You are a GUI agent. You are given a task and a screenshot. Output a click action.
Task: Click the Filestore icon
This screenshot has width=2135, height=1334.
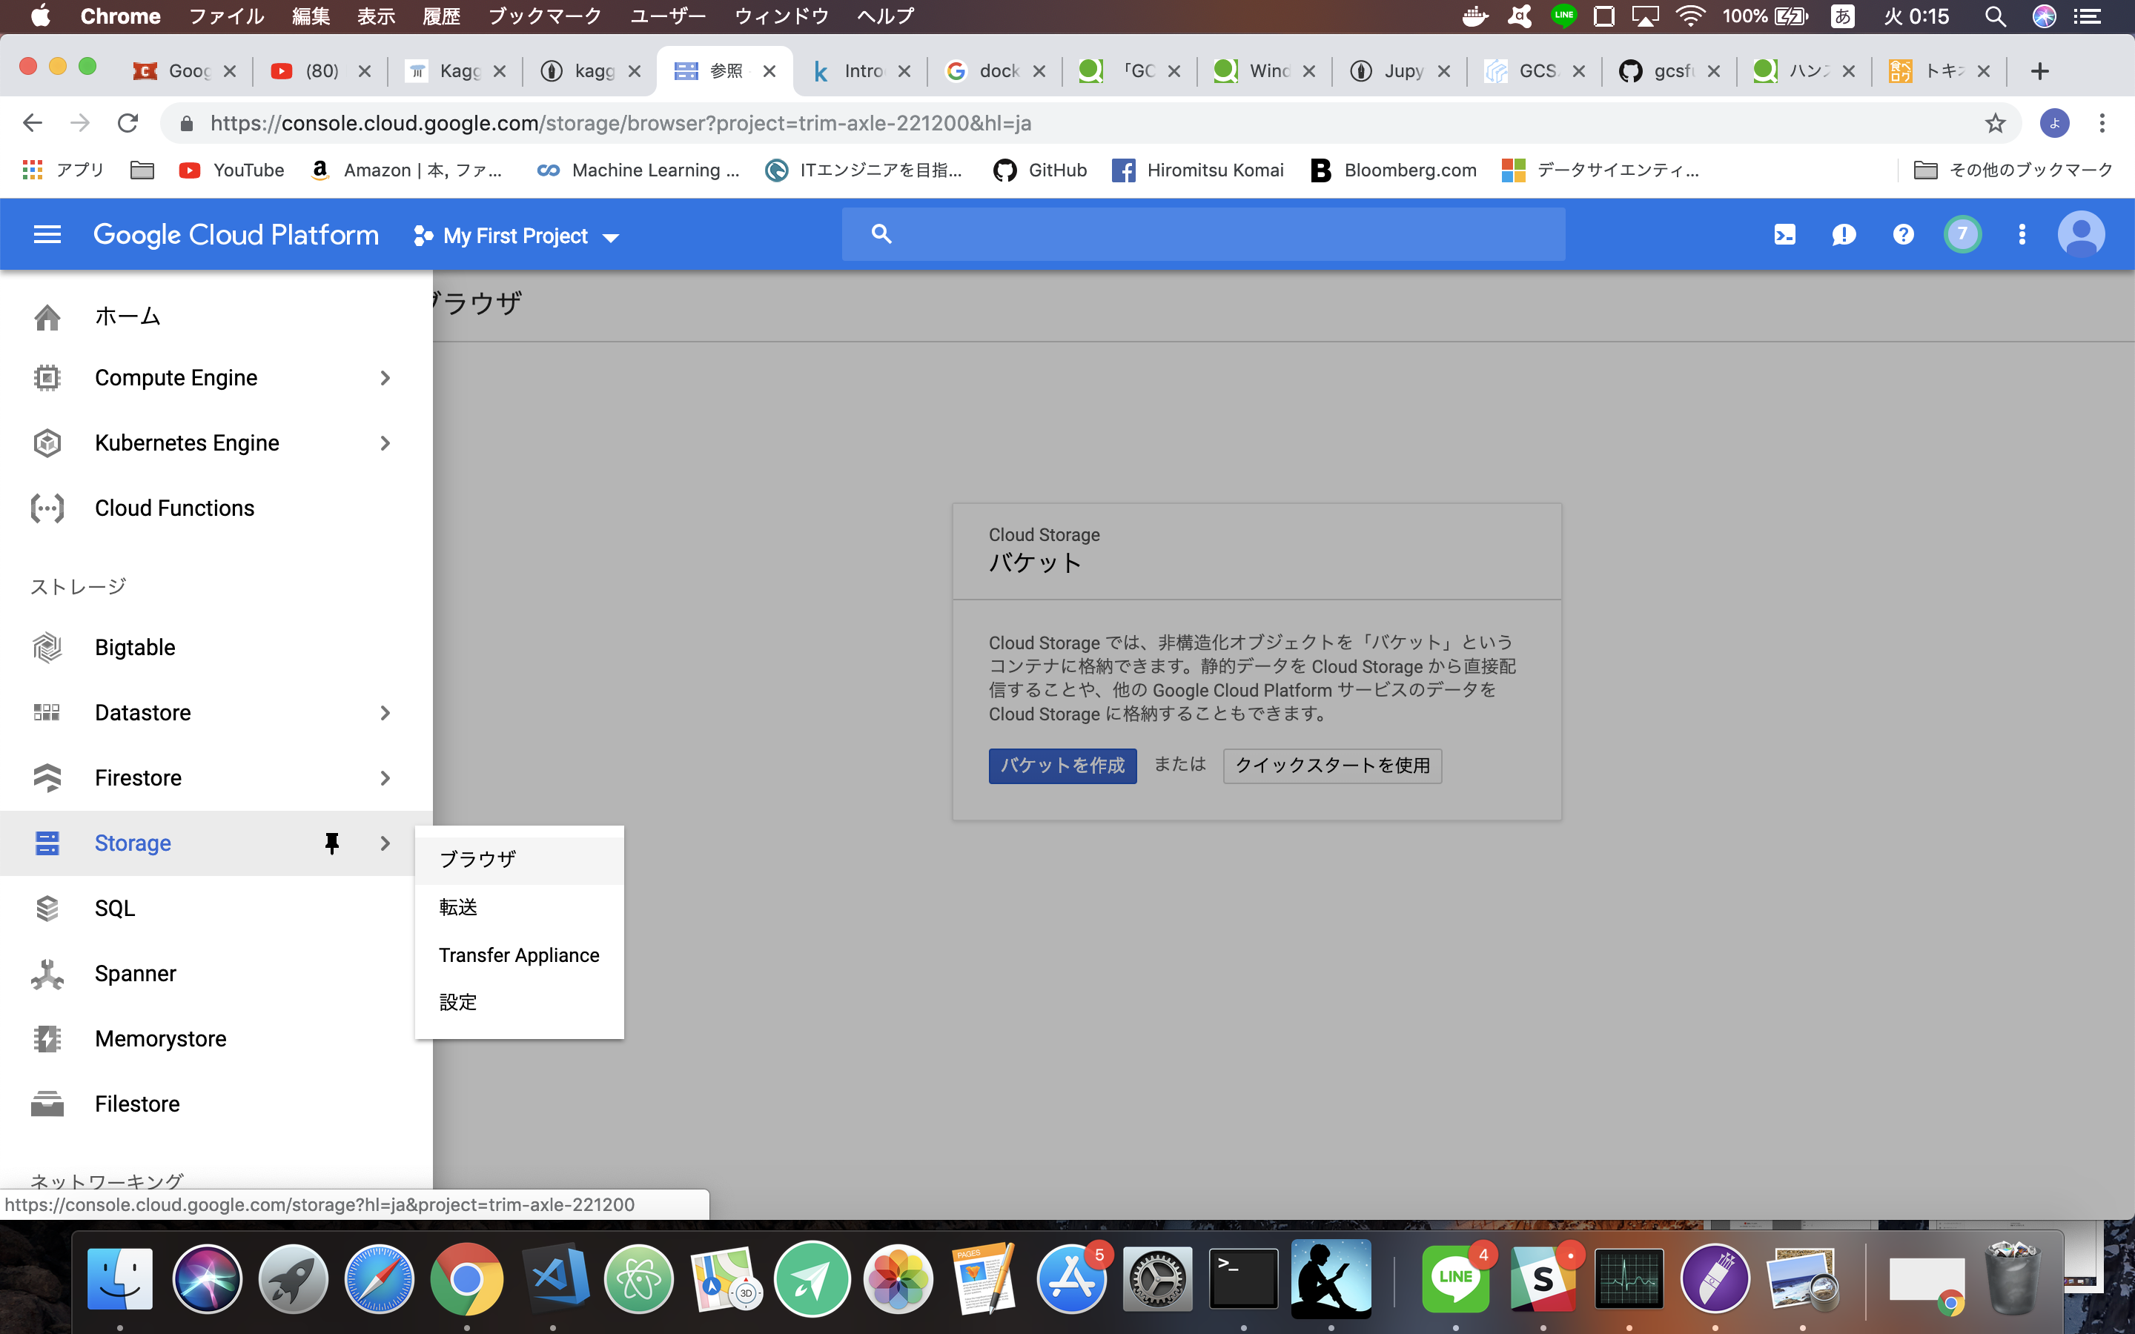click(x=47, y=1104)
